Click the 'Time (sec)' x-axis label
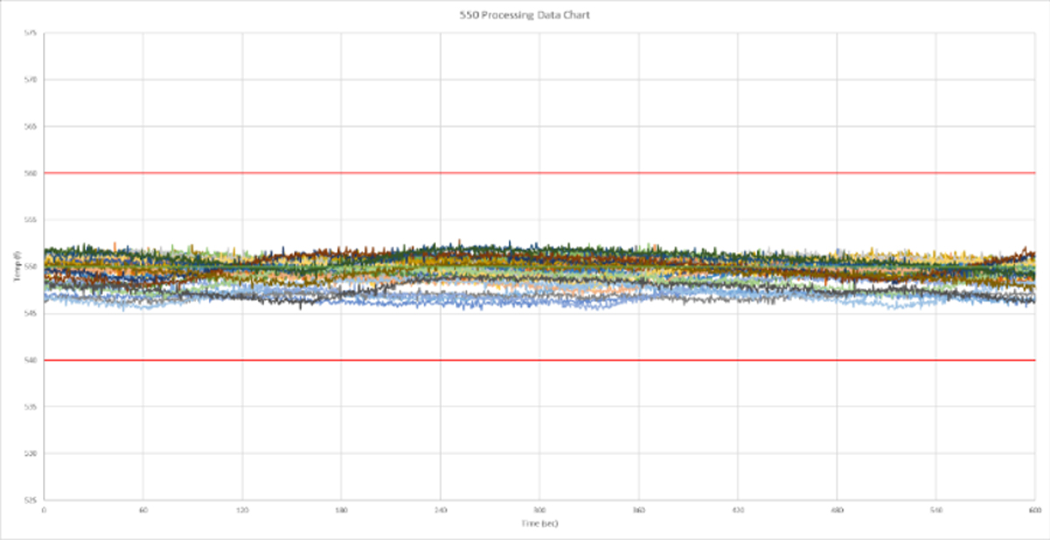 (x=540, y=522)
